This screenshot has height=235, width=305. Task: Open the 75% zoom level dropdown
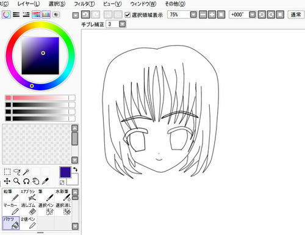[193, 15]
